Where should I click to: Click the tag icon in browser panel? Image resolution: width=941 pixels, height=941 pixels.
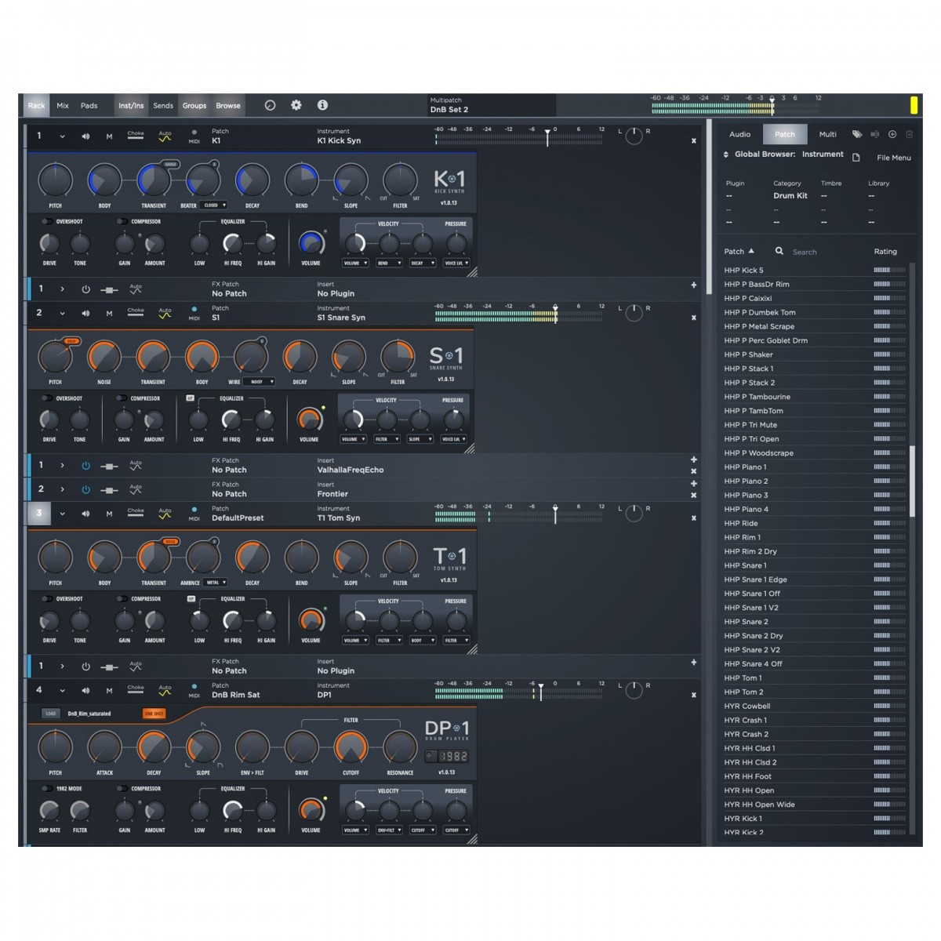[x=857, y=134]
